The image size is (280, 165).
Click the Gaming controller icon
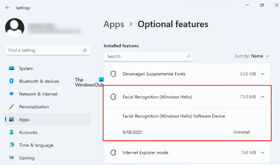(x=11, y=158)
